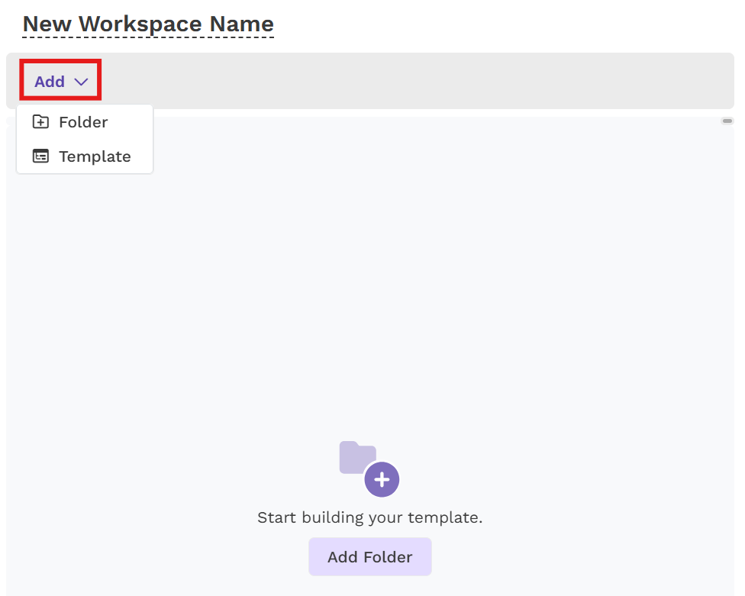
Task: Choose Template from the Add menu
Action: click(85, 156)
